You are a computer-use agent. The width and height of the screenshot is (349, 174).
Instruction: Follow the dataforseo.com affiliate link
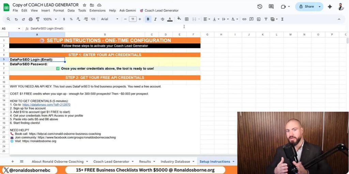(46, 105)
